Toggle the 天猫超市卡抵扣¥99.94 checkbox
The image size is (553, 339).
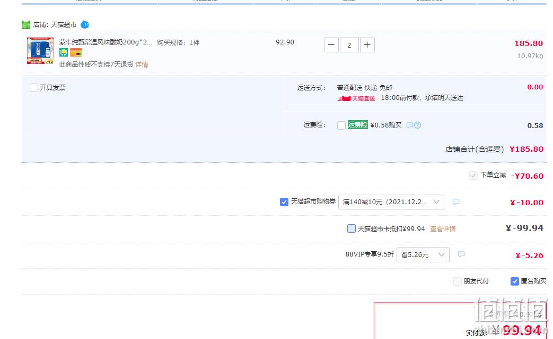coord(352,228)
